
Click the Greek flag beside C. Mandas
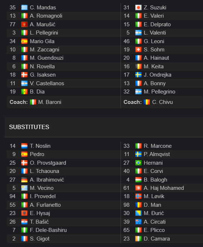[x=24, y=8]
